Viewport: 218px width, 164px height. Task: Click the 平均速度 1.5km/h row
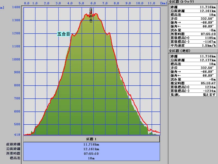pos(193,45)
